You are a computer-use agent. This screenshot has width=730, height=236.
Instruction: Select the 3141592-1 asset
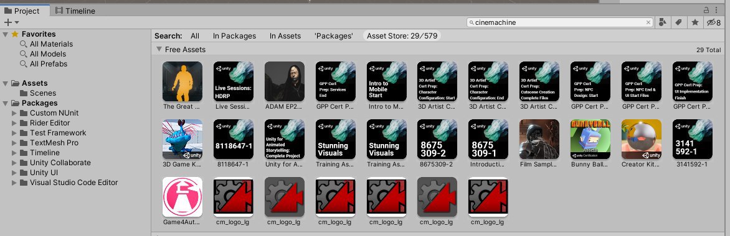pyautogui.click(x=692, y=139)
